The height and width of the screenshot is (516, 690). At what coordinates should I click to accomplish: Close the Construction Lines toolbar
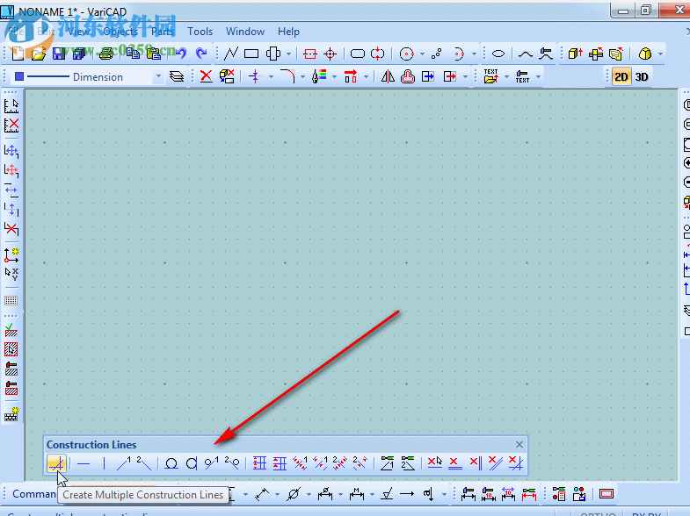(519, 444)
